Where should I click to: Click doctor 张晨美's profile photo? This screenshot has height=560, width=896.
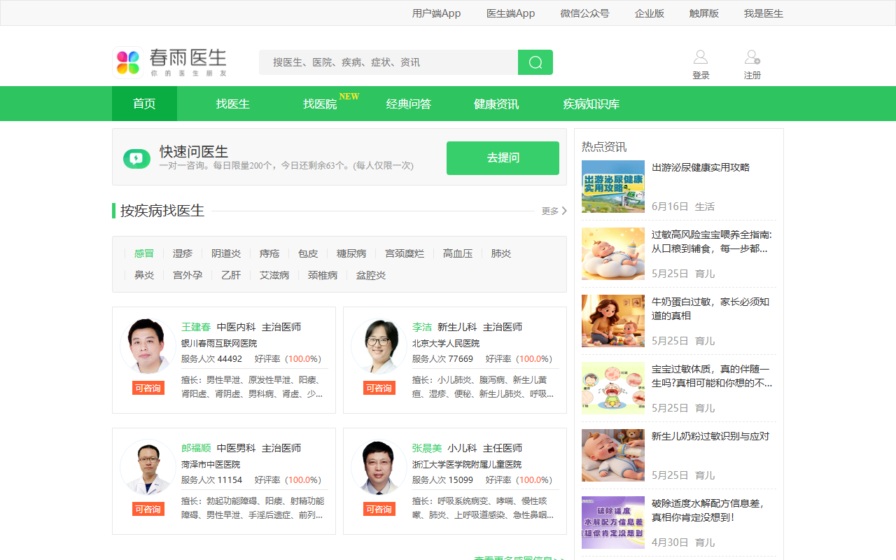coord(379,467)
